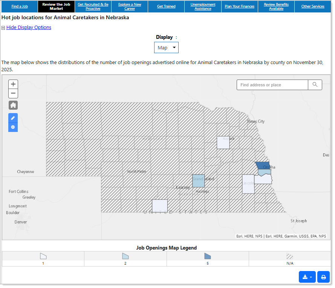
Task: Click the Find address or place field
Action: pyautogui.click(x=272, y=85)
